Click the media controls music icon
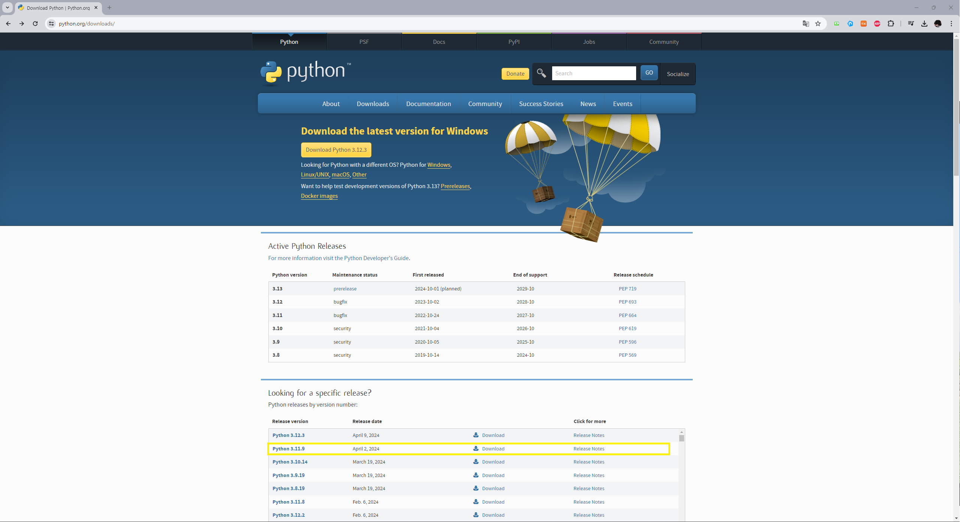960x522 pixels. pos(911,24)
